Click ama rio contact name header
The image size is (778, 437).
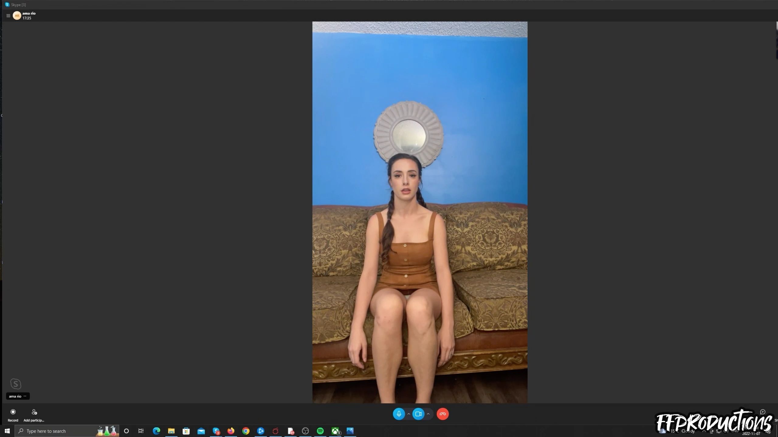[x=29, y=13]
